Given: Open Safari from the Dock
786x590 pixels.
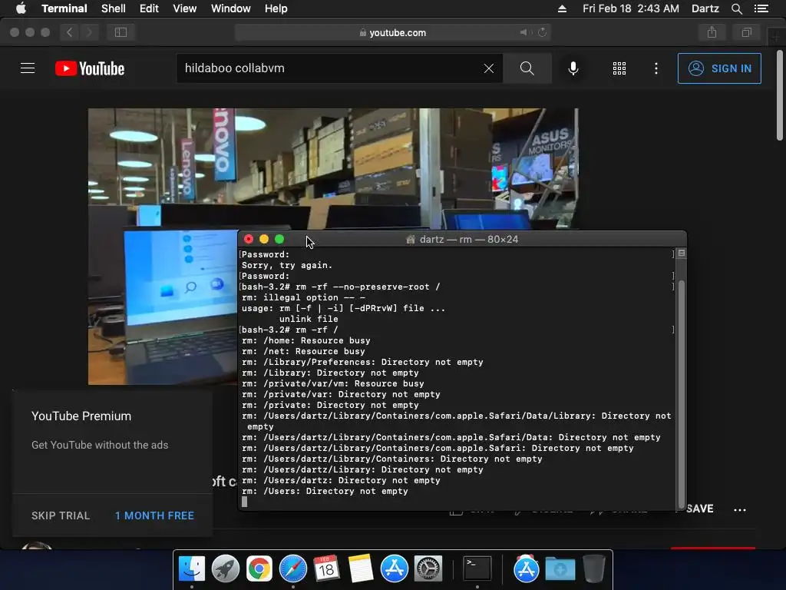Looking at the screenshot, I should click(292, 569).
